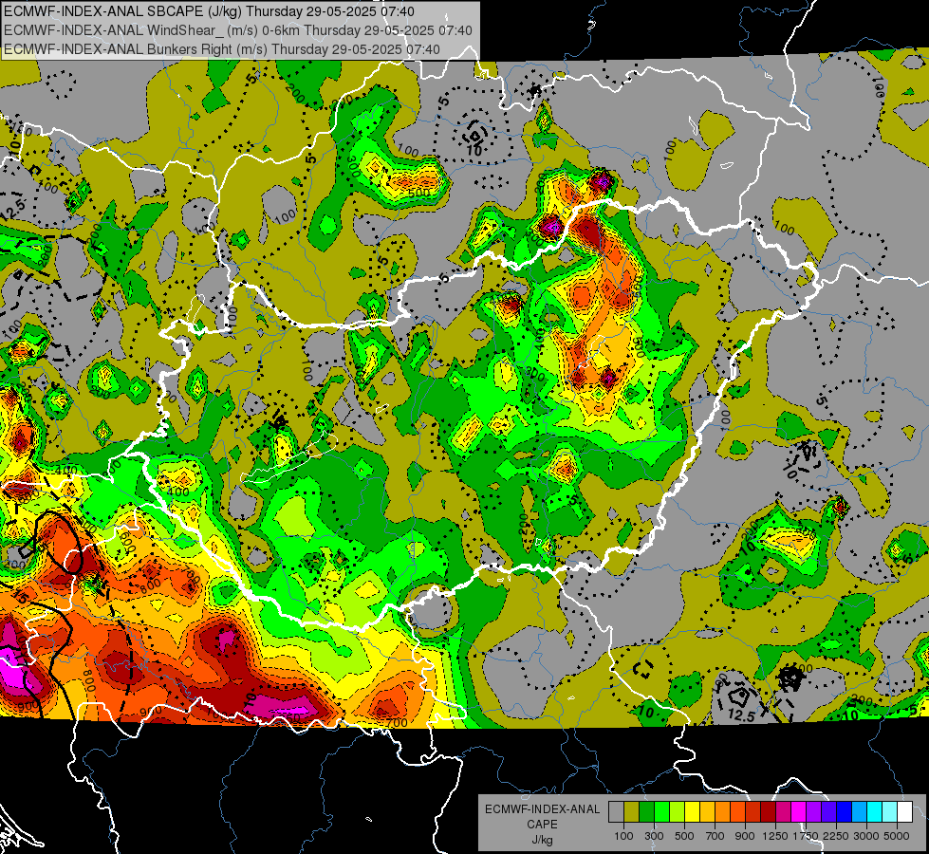Select the gray swatch in CAPE legend
This screenshot has width=929, height=854.
click(616, 811)
